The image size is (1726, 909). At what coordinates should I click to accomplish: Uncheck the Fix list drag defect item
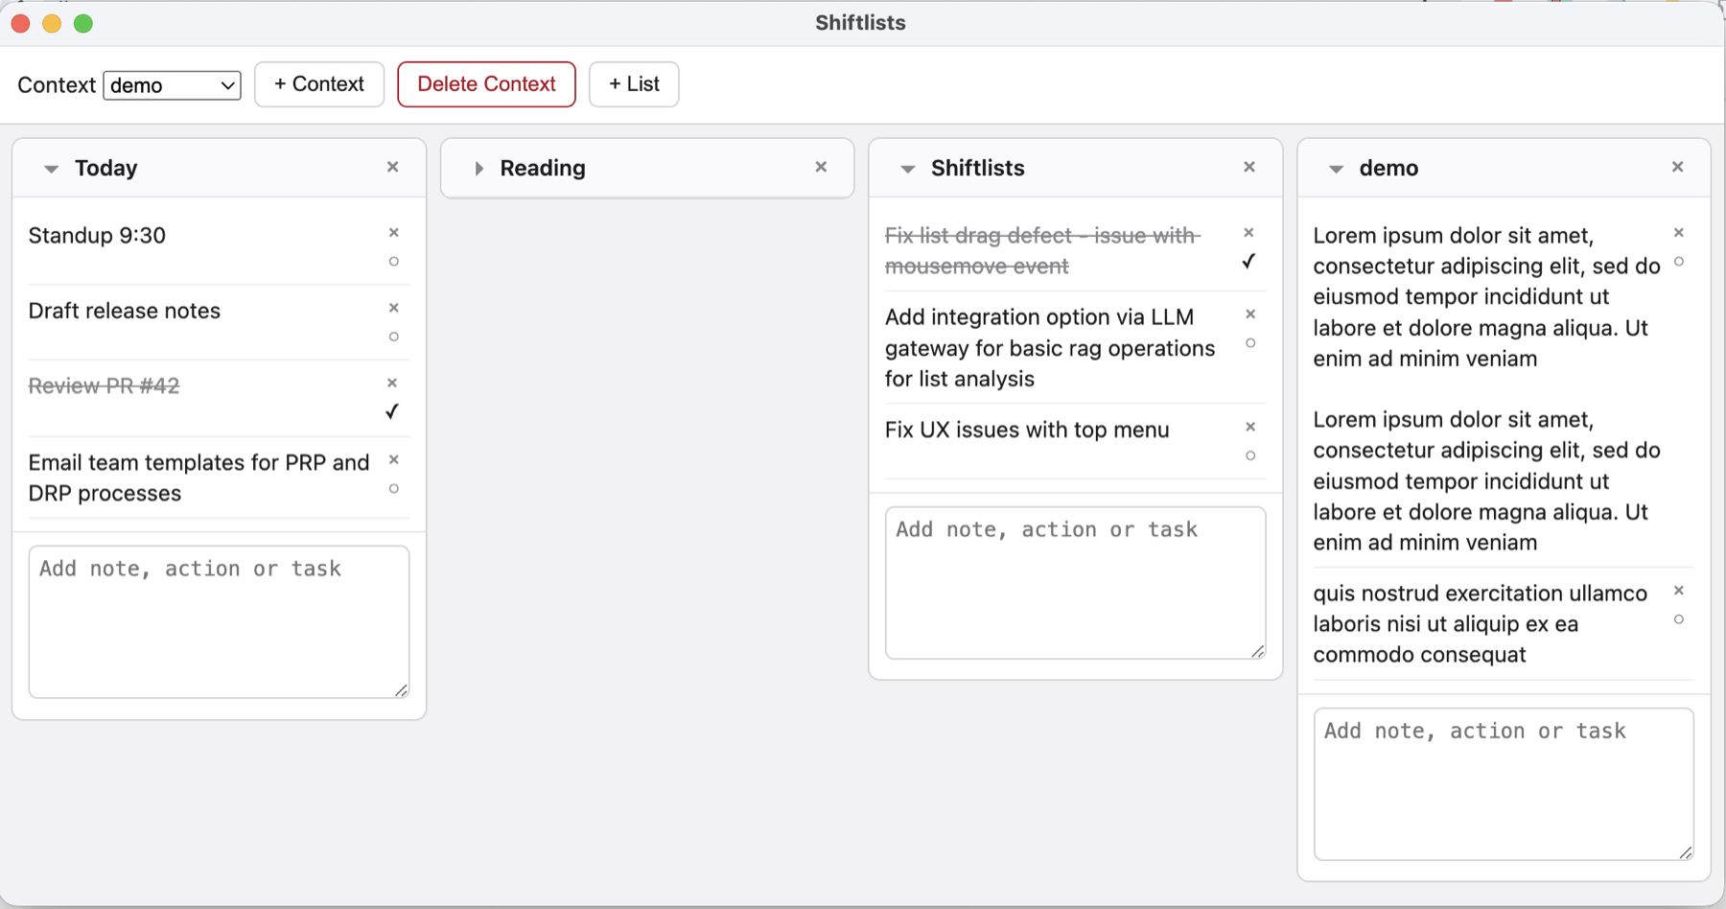tap(1248, 261)
